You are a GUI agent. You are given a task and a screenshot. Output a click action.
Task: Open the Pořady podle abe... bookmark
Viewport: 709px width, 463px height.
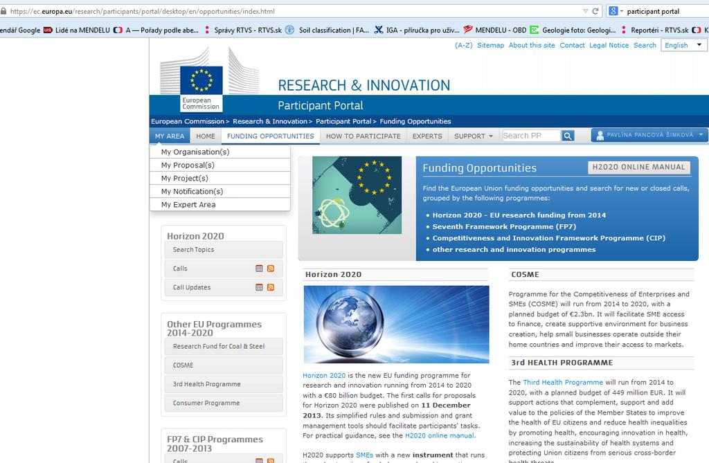click(156, 30)
